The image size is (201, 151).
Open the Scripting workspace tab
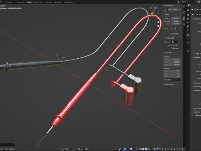48,2
